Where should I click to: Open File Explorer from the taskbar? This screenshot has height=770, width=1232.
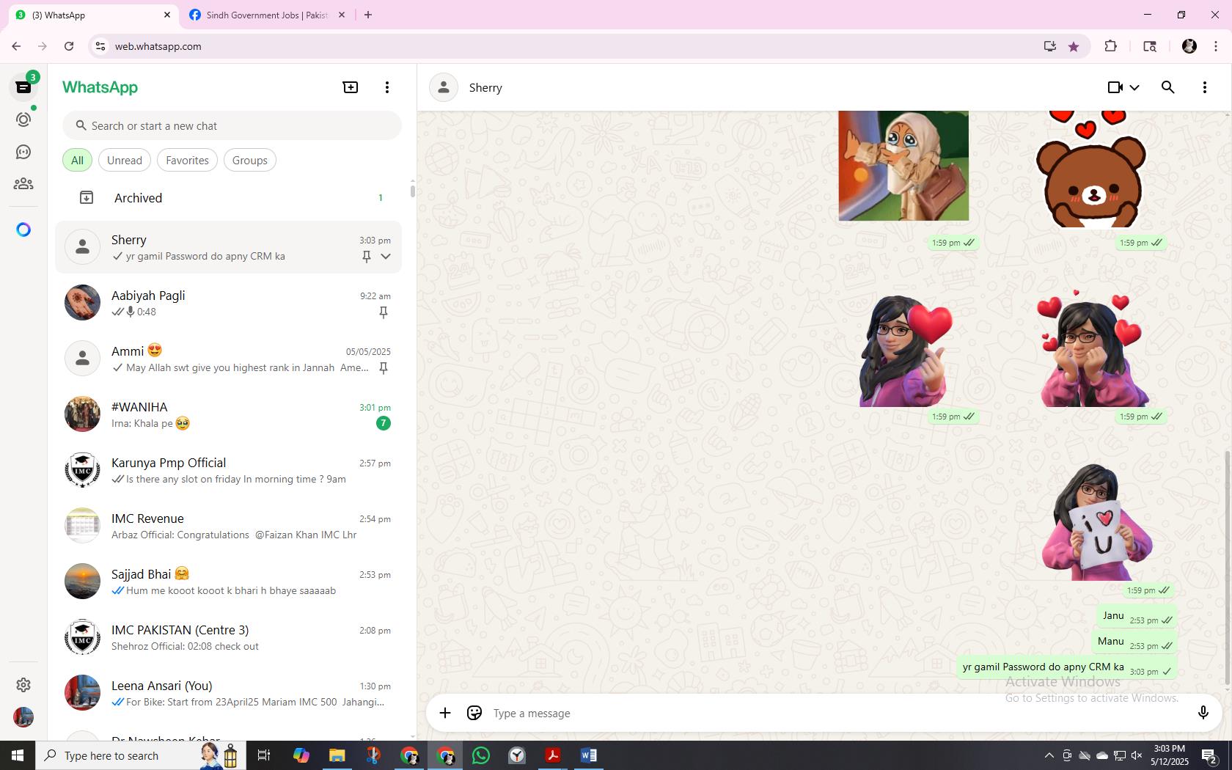(x=337, y=755)
